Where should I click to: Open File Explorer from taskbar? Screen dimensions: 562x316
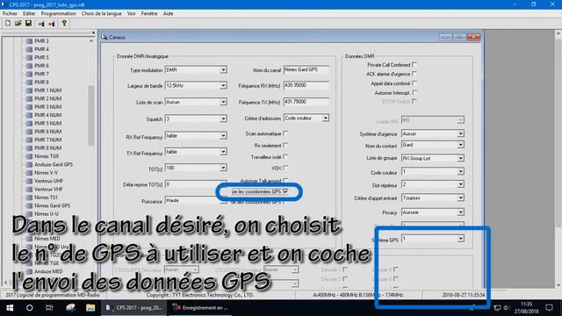(90, 308)
